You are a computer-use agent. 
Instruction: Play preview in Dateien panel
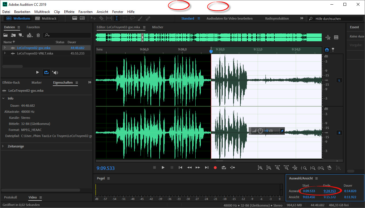pos(38,72)
